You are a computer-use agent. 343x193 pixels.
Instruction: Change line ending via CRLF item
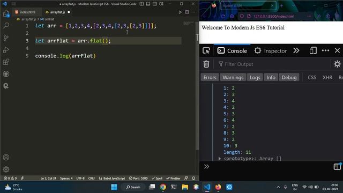click(x=92, y=179)
